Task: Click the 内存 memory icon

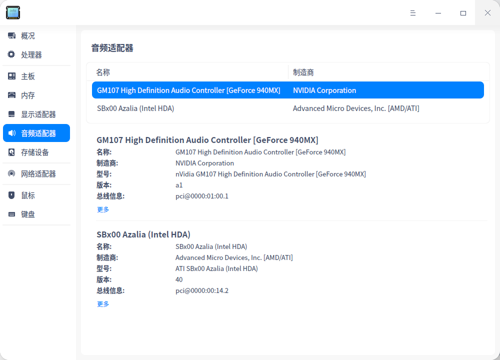Action: point(12,95)
